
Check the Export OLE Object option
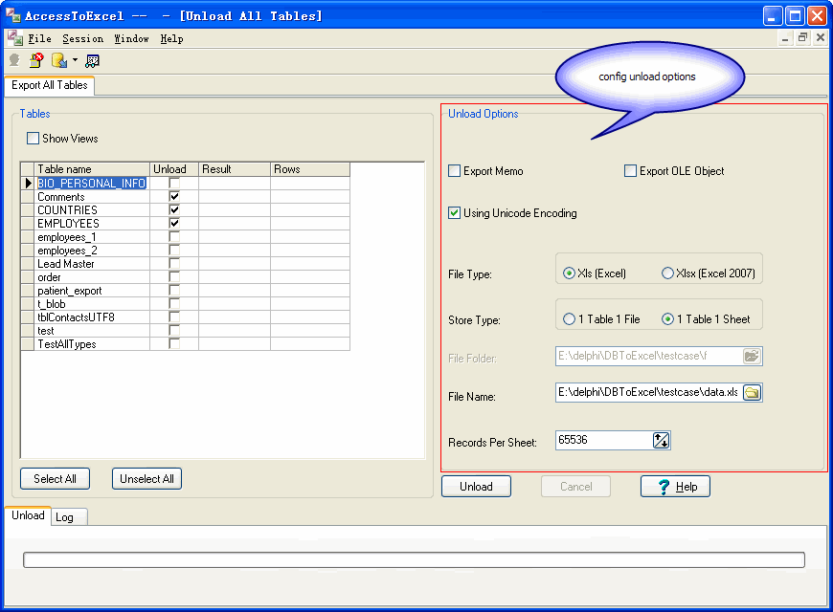pyautogui.click(x=630, y=171)
